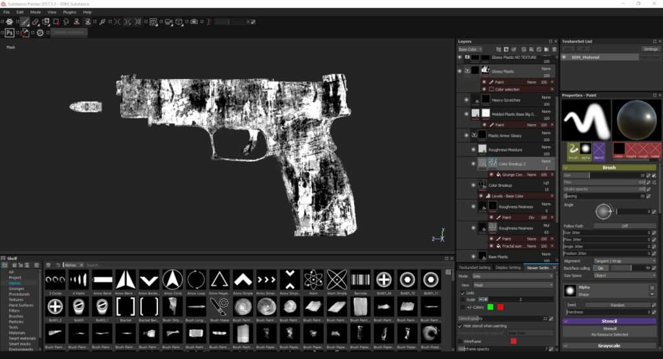Viewport: 663px width, 359px height.
Task: Switch to Display Settings tab
Action: pos(508,267)
